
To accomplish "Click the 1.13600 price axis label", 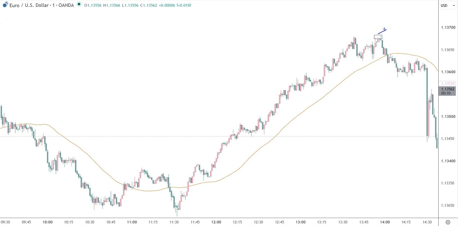I will [x=448, y=72].
